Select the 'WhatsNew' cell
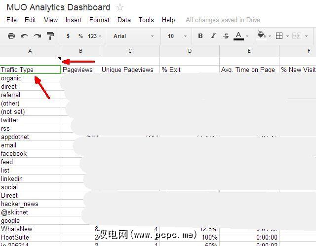The height and width of the screenshot is (246, 316). (30, 229)
